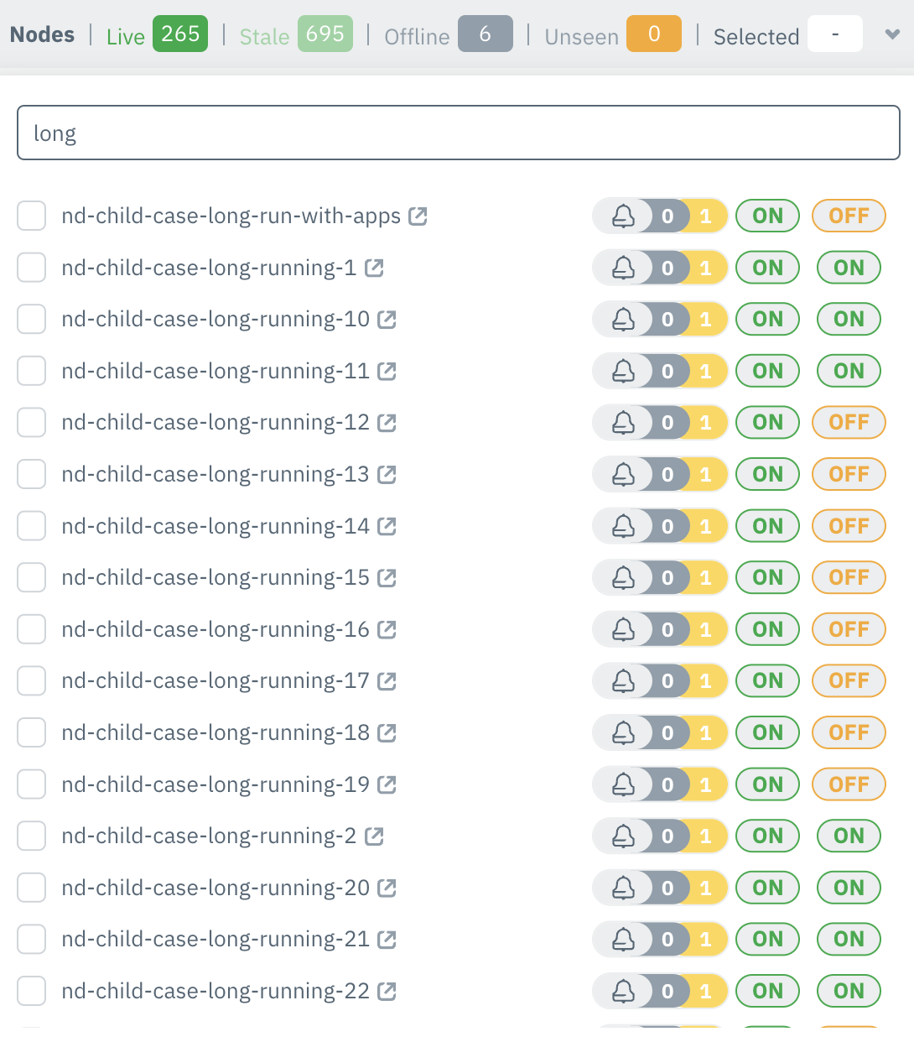The image size is (914, 1042).
Task: Open external link for nd-child-case-long-running-22
Action: pos(386,991)
